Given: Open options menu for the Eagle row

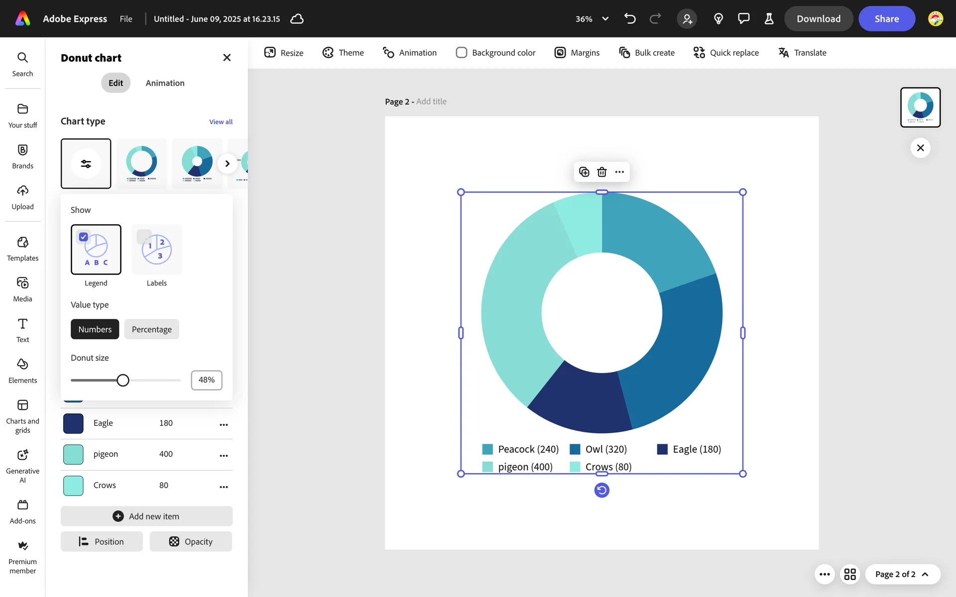Looking at the screenshot, I should point(224,424).
